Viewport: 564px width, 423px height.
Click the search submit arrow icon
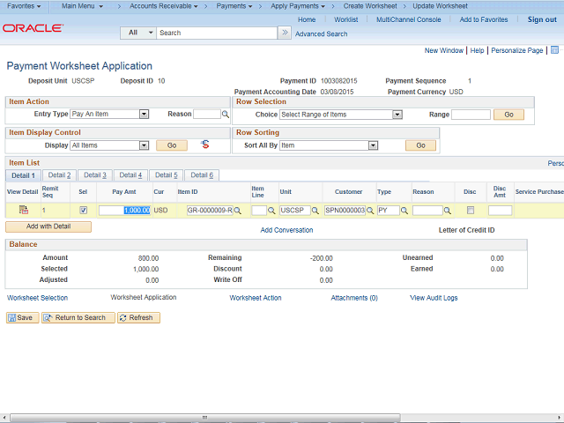pyautogui.click(x=284, y=33)
